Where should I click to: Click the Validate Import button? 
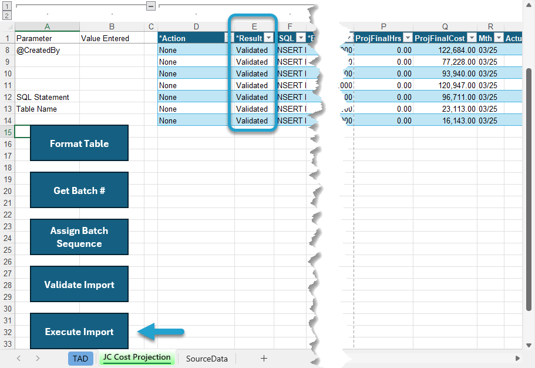[x=79, y=284]
